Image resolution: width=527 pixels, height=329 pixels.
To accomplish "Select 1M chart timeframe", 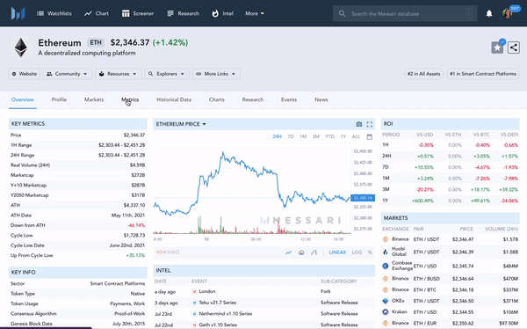I will [303, 136].
